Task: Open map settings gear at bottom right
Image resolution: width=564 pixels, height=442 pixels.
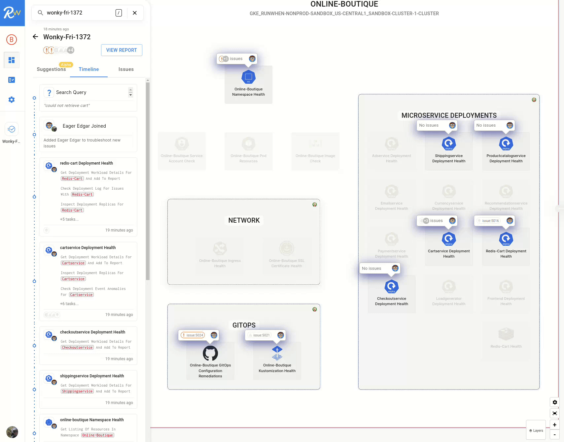Action: [x=555, y=402]
